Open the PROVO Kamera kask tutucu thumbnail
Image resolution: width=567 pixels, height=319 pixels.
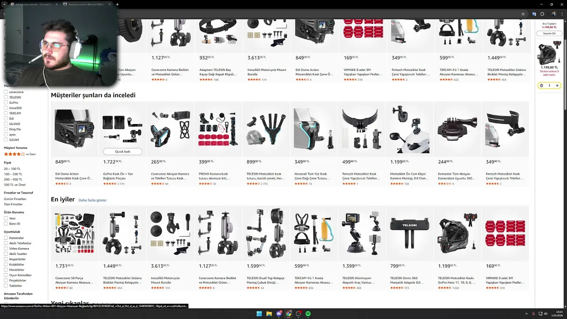(x=218, y=129)
